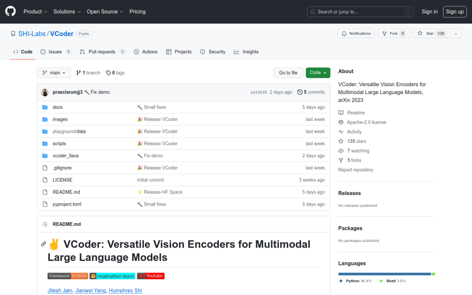Open the Framework PyTorch badge
The height and width of the screenshot is (295, 472).
coord(68,276)
